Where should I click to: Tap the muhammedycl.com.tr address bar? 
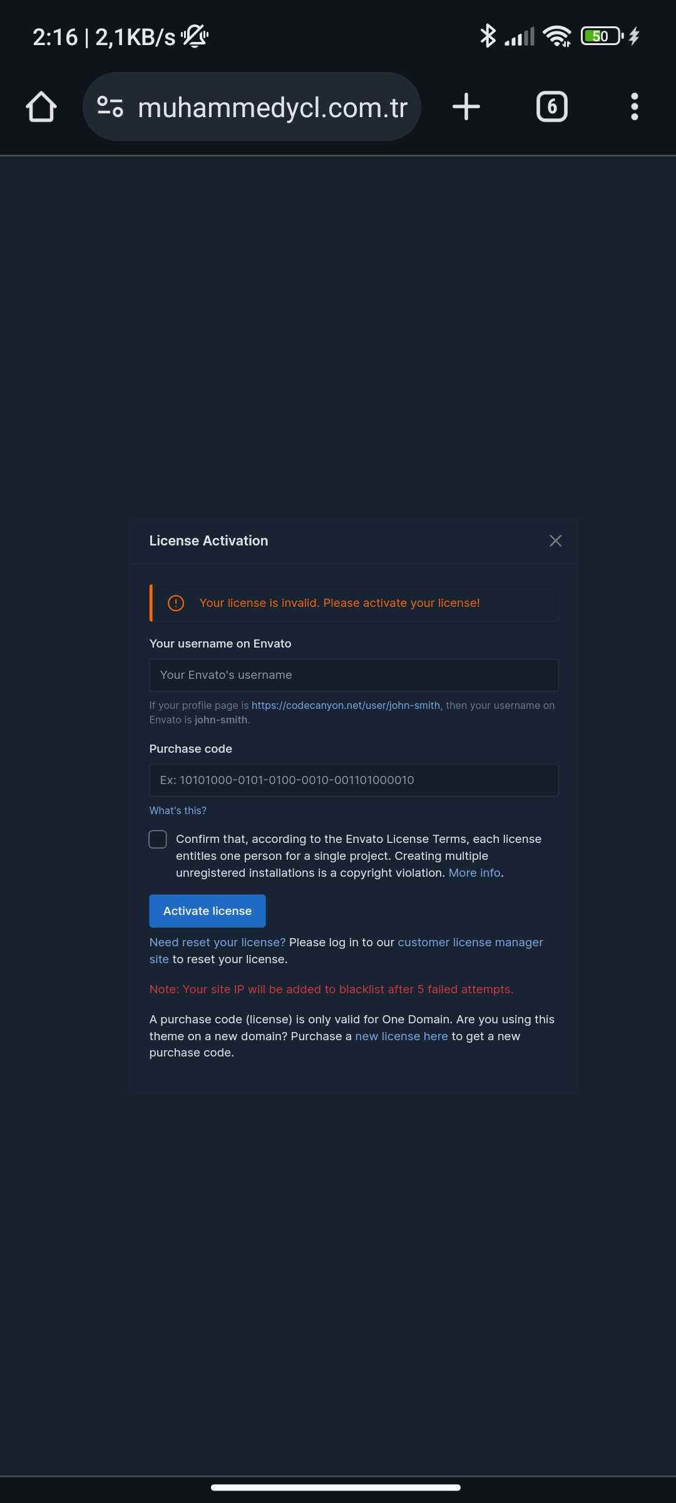[252, 106]
